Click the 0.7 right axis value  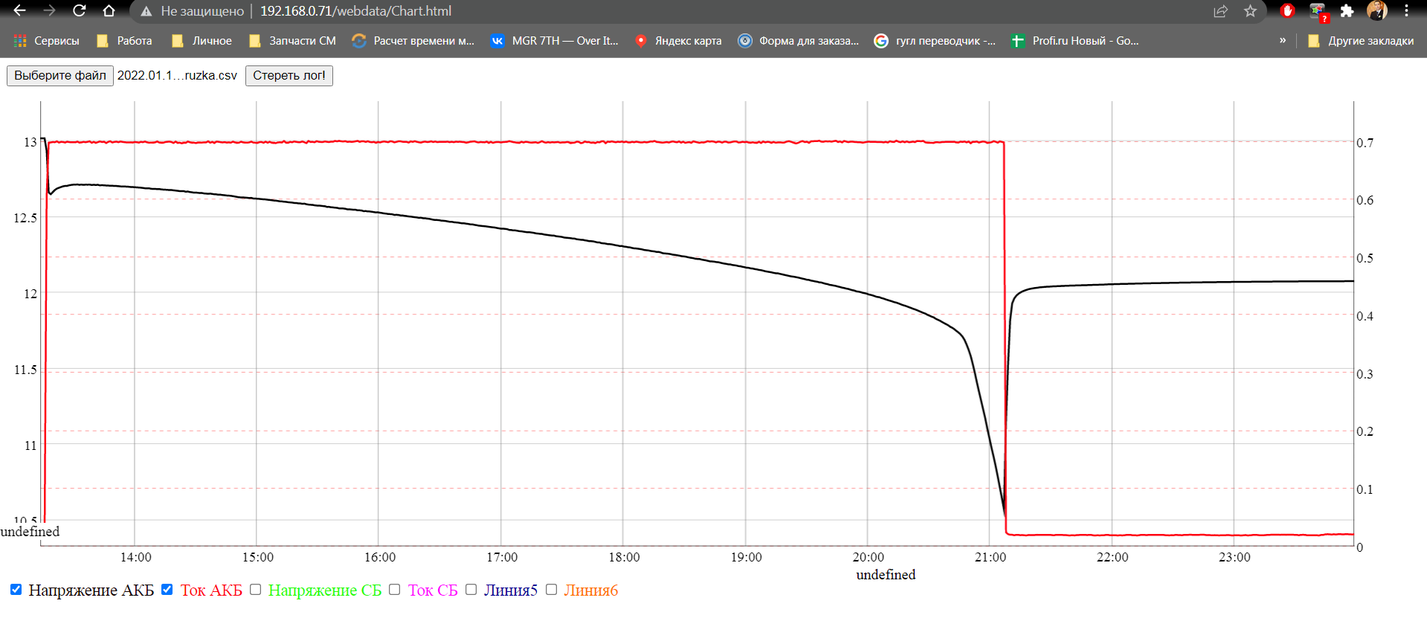1365,143
